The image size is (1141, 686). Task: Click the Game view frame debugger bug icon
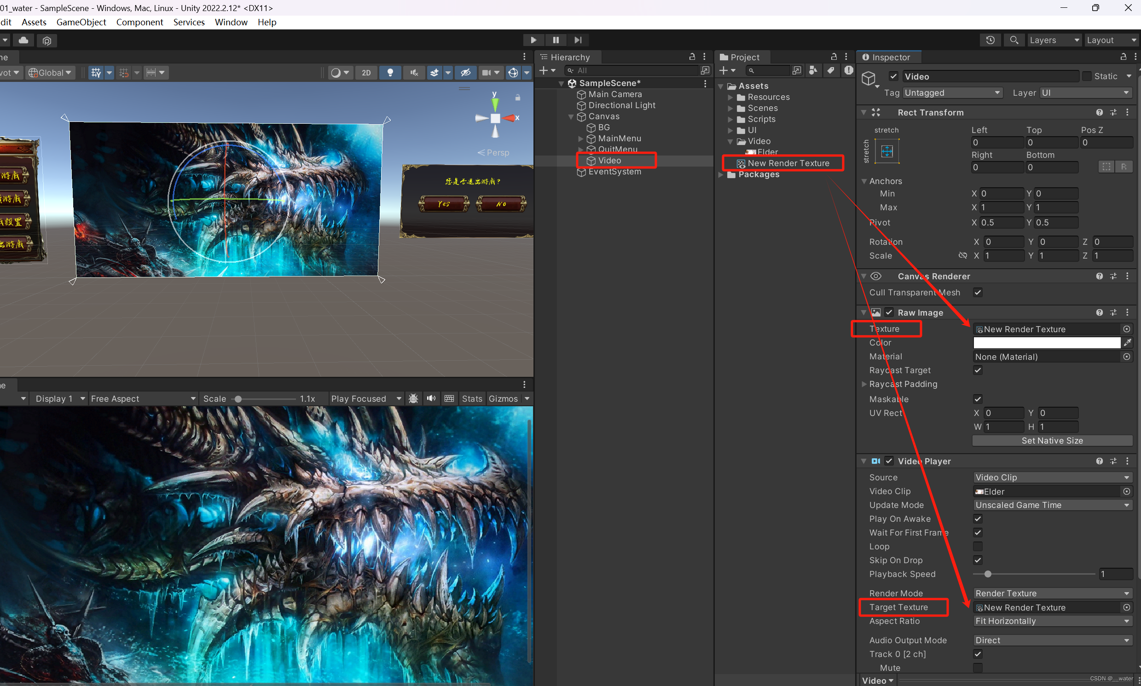point(413,398)
